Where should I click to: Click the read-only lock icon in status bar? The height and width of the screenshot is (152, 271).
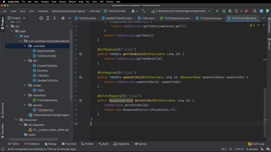(x=262, y=149)
